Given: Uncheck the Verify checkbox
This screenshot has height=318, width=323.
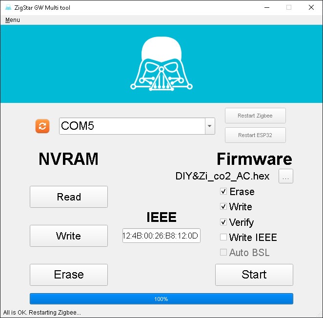Looking at the screenshot, I should coord(223,222).
